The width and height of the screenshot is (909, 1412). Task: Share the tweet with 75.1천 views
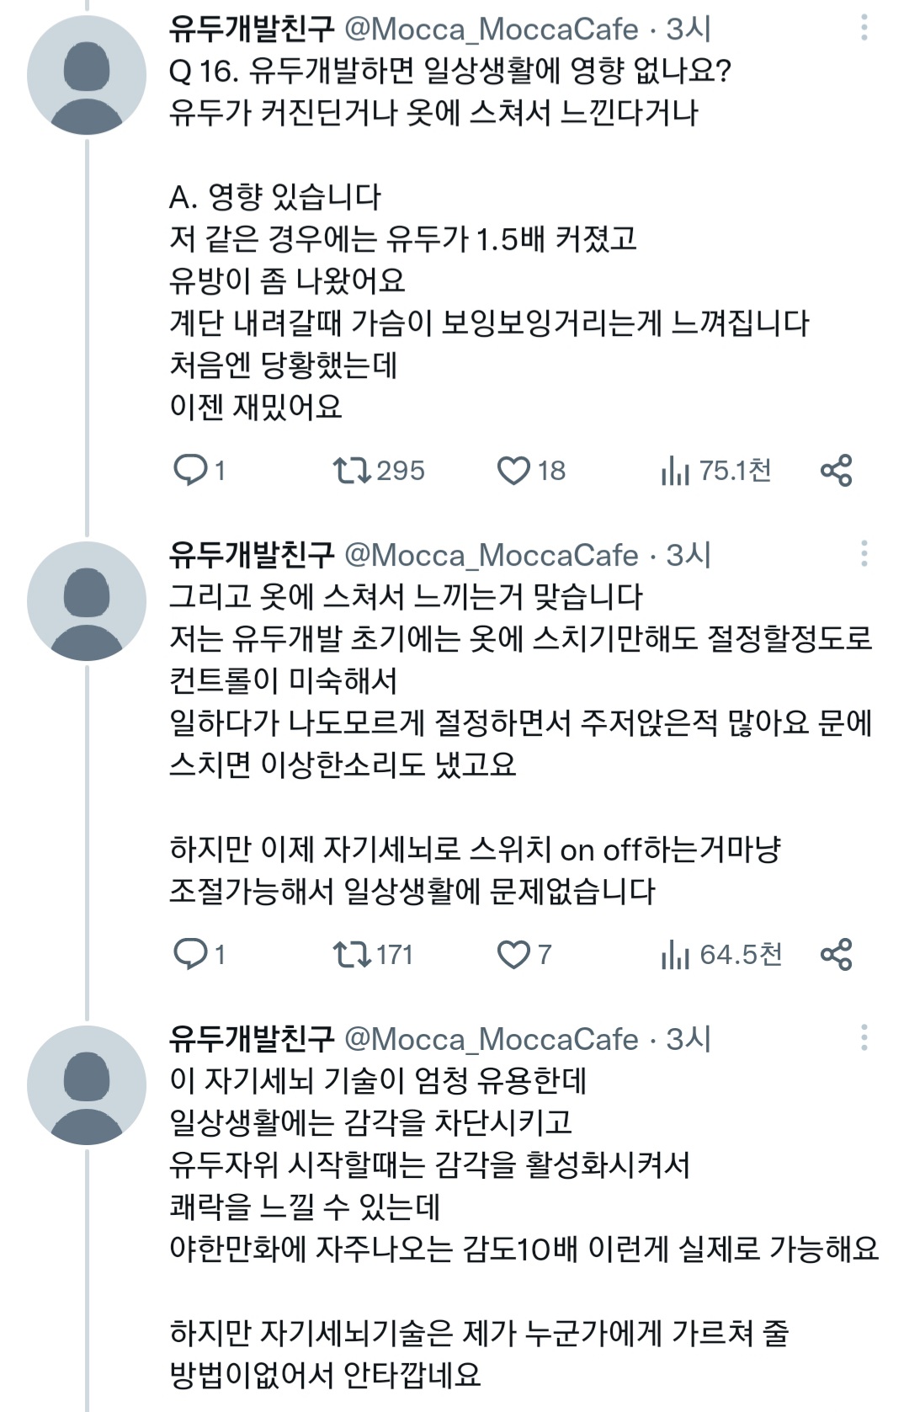836,470
